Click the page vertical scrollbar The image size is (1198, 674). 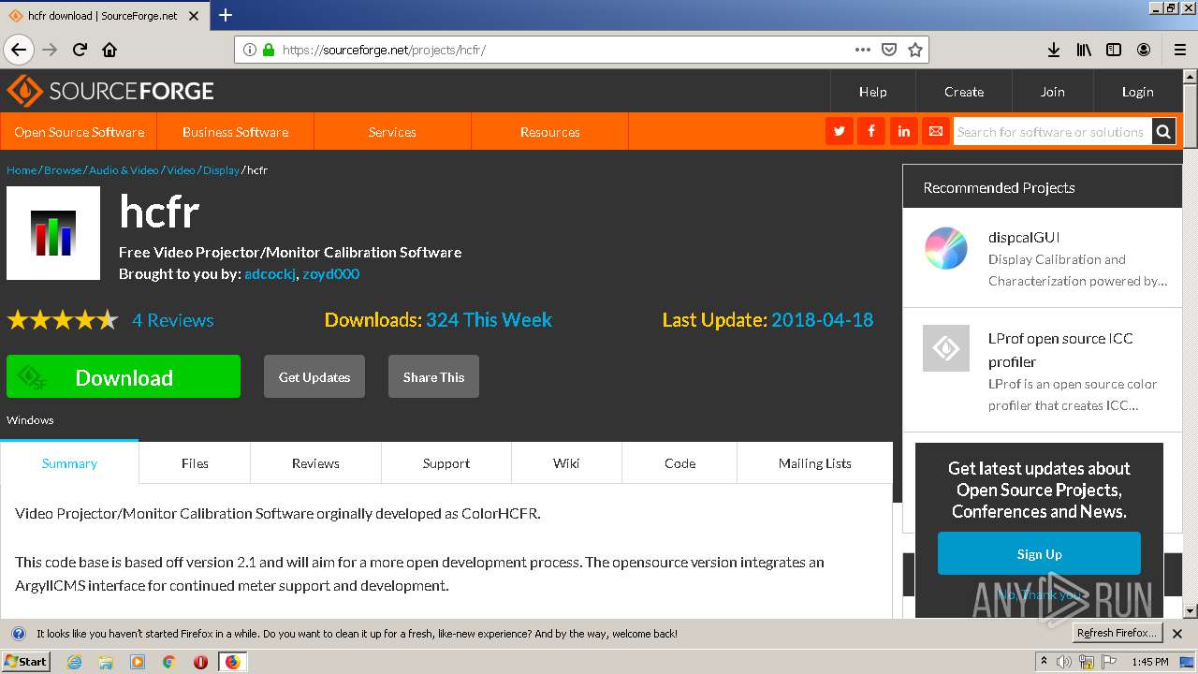point(1190,343)
